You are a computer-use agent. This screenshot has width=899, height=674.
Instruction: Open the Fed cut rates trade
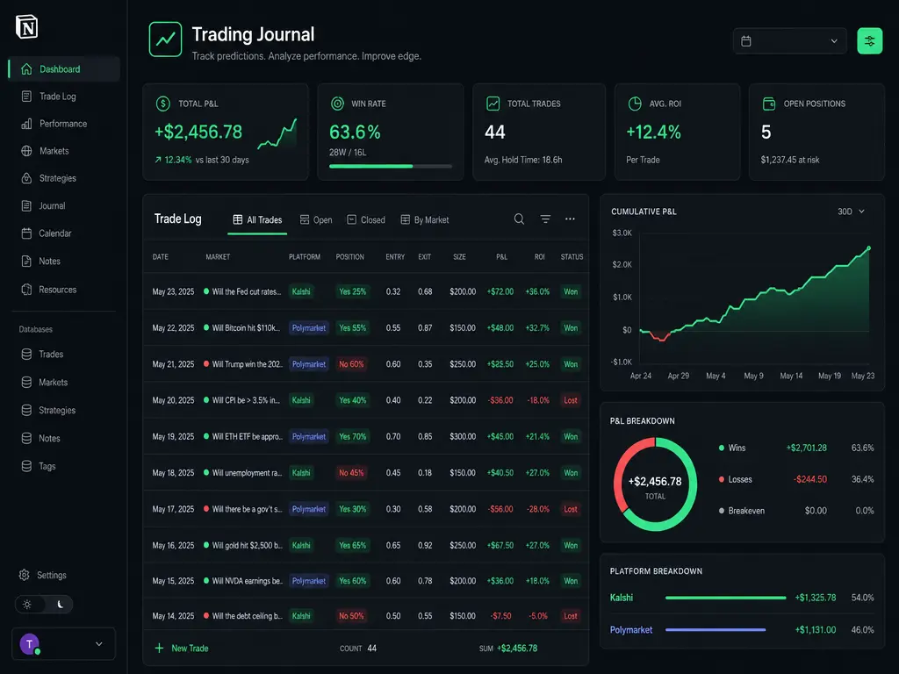coord(366,291)
